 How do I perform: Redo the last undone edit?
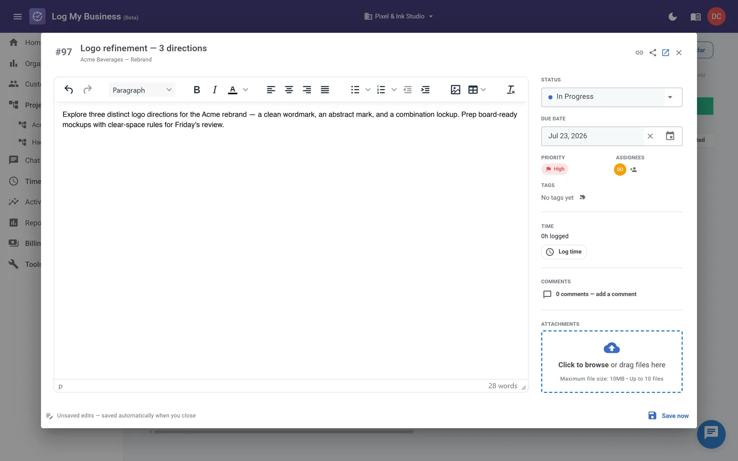[88, 90]
